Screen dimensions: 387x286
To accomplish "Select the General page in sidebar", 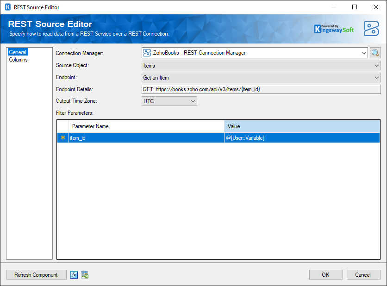I will click(18, 52).
